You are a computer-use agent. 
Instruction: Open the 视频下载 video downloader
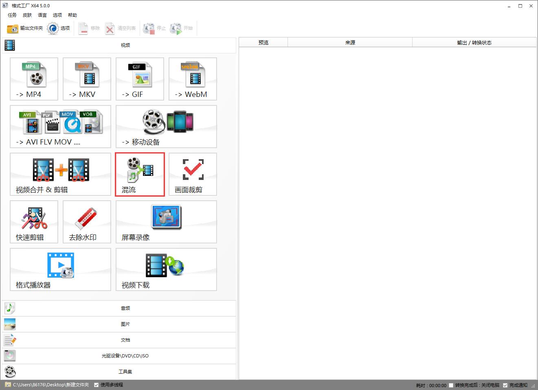166,269
